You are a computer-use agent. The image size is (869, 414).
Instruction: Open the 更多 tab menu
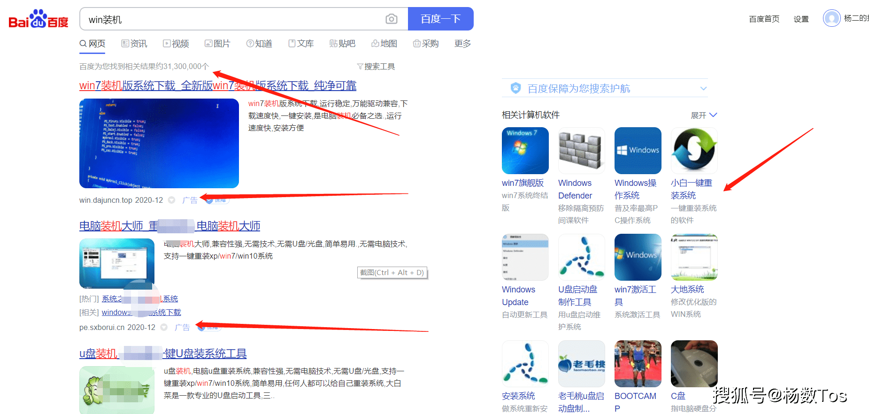click(x=462, y=44)
